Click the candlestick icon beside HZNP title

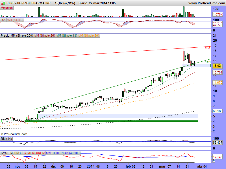pyautogui.click(x=3, y=3)
